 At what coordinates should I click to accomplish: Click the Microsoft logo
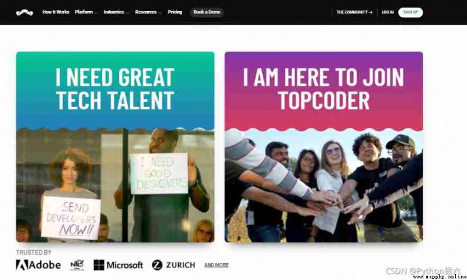[119, 265]
